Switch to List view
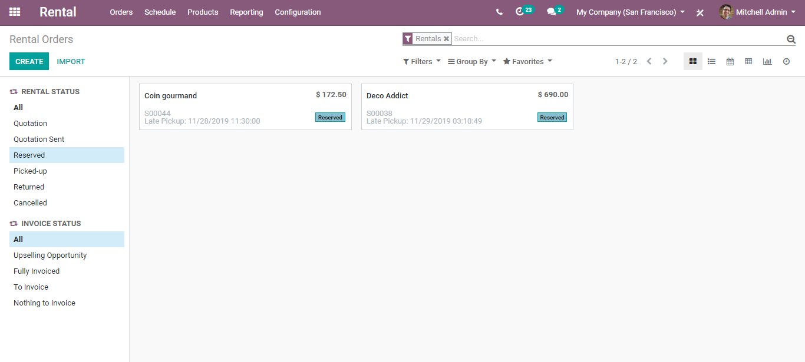805x362 pixels. (711, 61)
